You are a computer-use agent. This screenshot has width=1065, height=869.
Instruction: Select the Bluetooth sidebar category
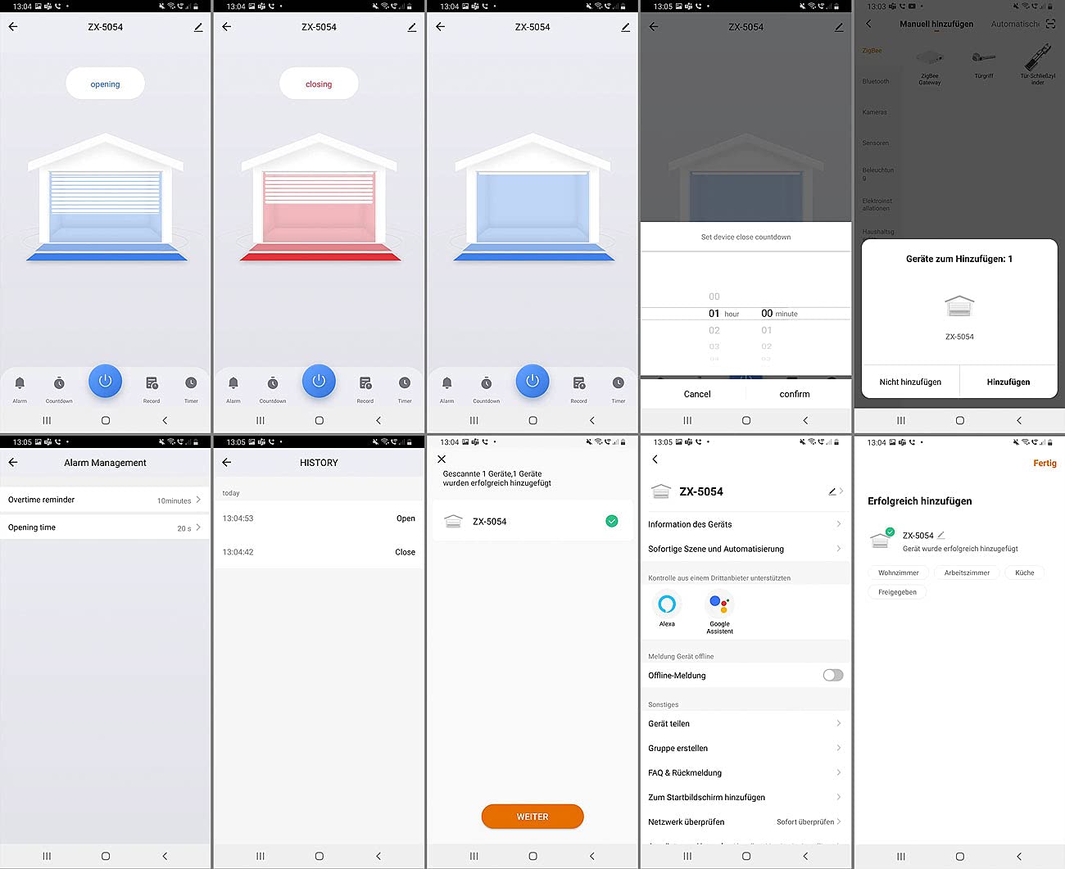click(x=876, y=82)
